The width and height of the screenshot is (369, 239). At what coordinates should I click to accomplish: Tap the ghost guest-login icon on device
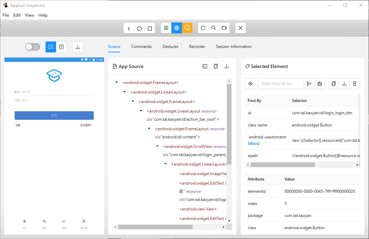tap(84, 221)
